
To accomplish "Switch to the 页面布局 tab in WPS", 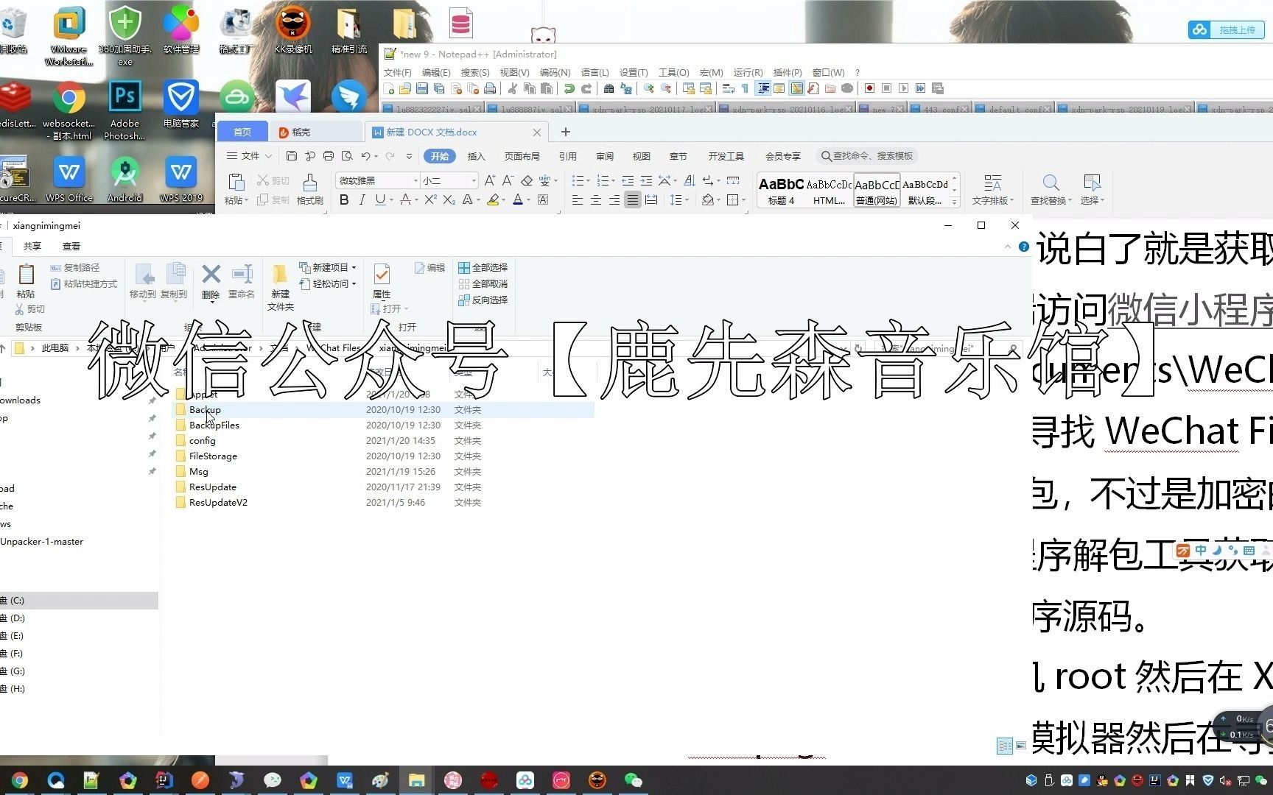I will click(x=522, y=156).
